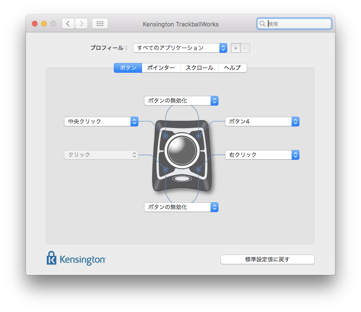This screenshot has height=312, width=361.
Task: Go forward with the right chevron button
Action: click(x=81, y=24)
